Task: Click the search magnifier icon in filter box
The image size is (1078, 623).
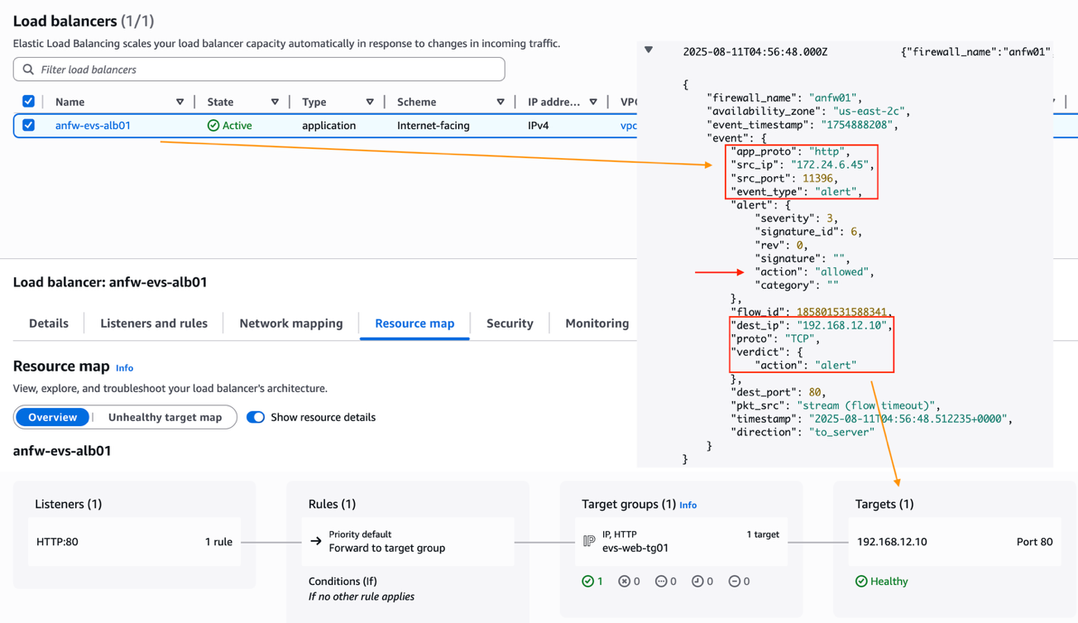Action: click(28, 69)
